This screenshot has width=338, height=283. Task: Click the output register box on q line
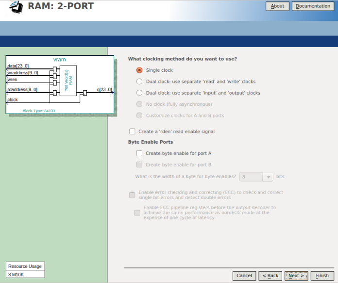click(x=85, y=93)
